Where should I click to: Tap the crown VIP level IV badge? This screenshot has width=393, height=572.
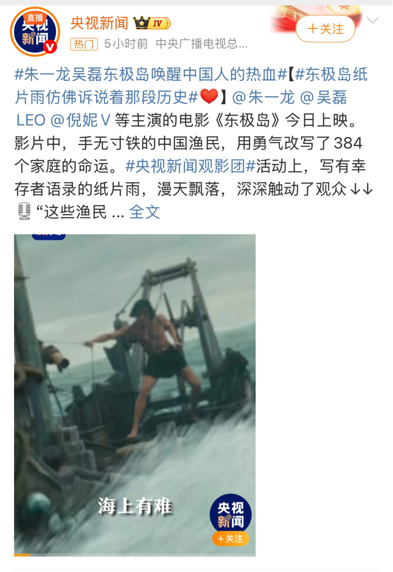(152, 23)
